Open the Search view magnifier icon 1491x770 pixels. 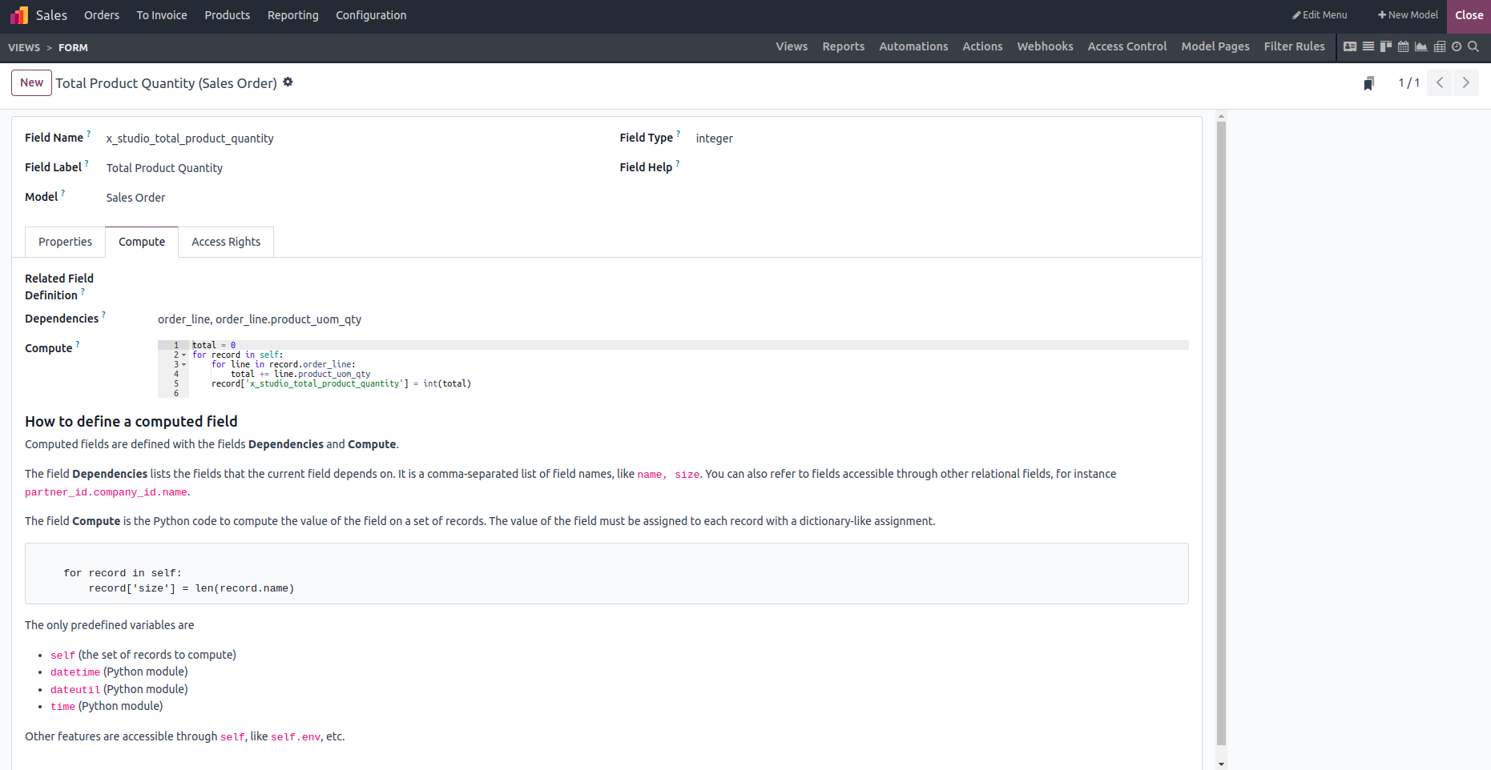[x=1473, y=46]
